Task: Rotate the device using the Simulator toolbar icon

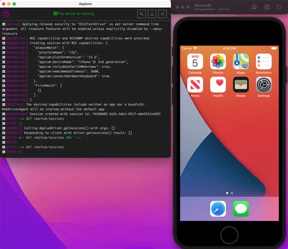Action: pyautogui.click(x=279, y=7)
